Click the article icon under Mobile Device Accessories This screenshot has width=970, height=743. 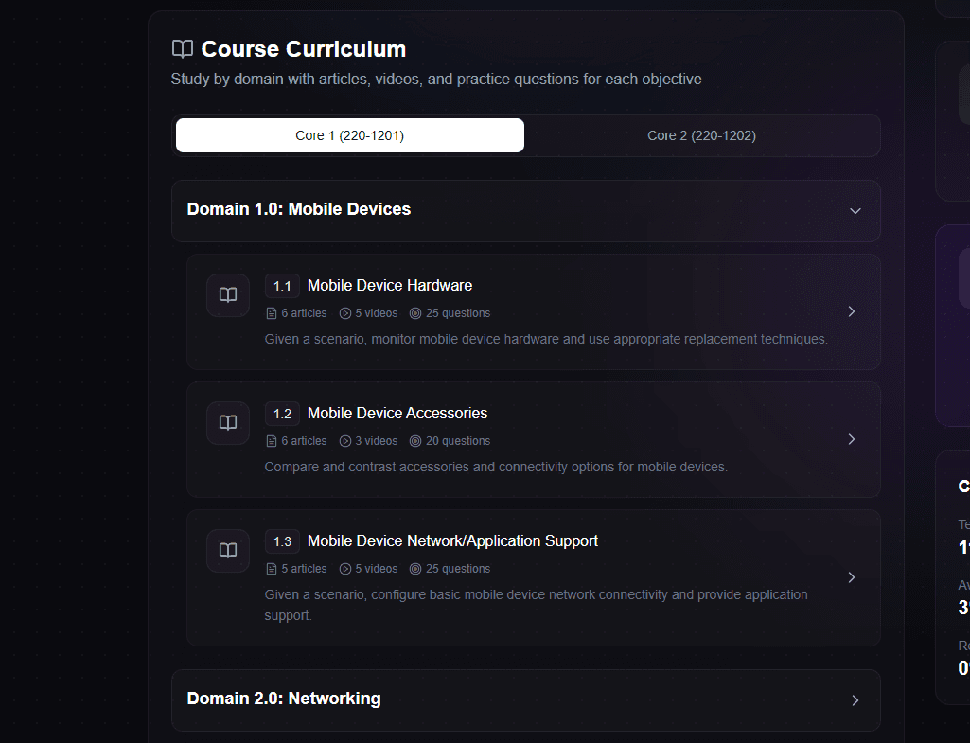click(x=270, y=440)
